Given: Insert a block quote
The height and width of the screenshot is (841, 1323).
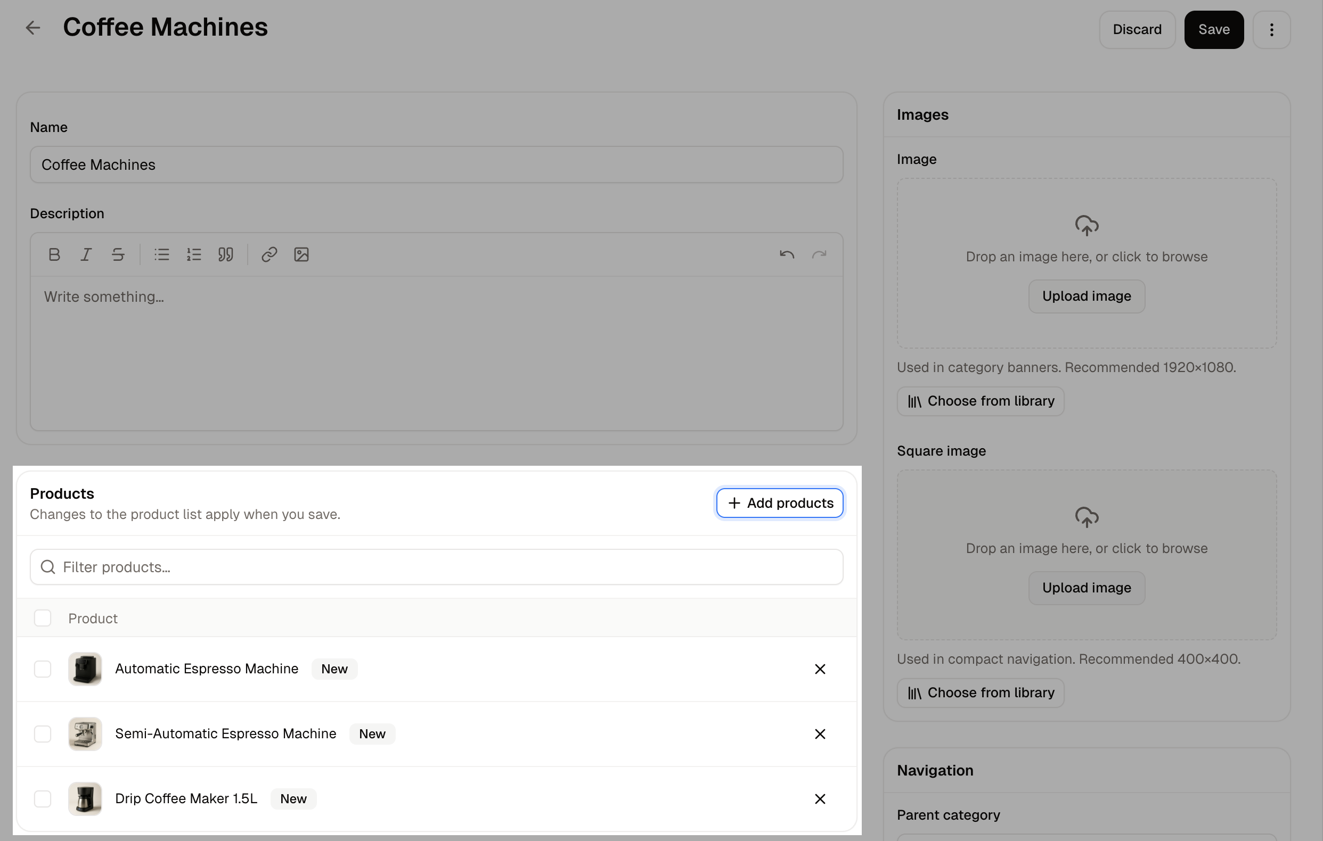Looking at the screenshot, I should coord(226,254).
